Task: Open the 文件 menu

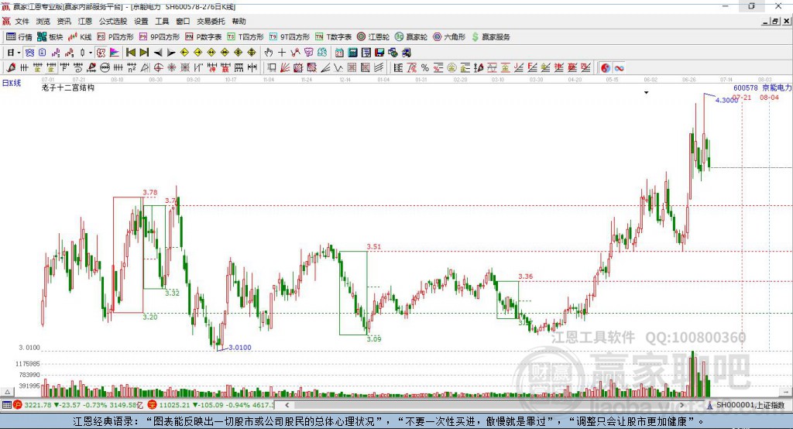Action: [22, 21]
